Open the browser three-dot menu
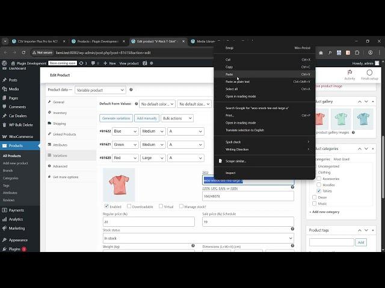The height and width of the screenshot is (288, 385). 380,53
